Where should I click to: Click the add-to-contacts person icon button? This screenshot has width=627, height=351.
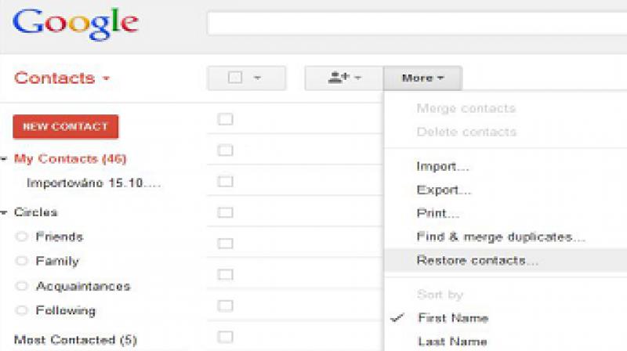point(344,78)
